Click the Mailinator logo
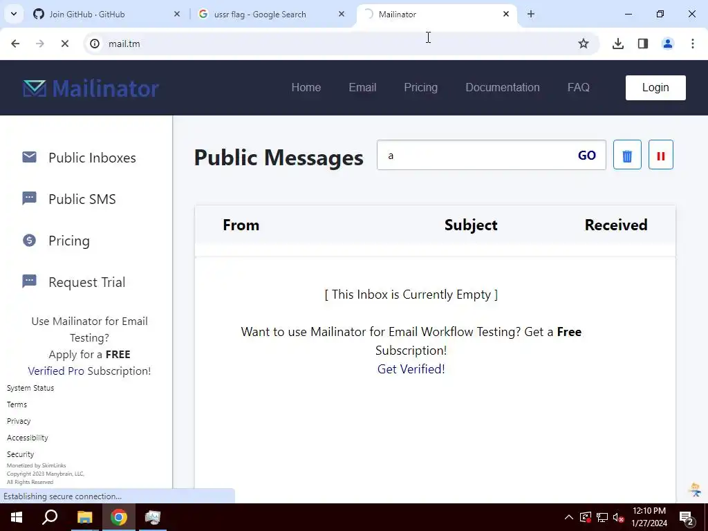Image resolution: width=708 pixels, height=531 pixels. tap(91, 88)
